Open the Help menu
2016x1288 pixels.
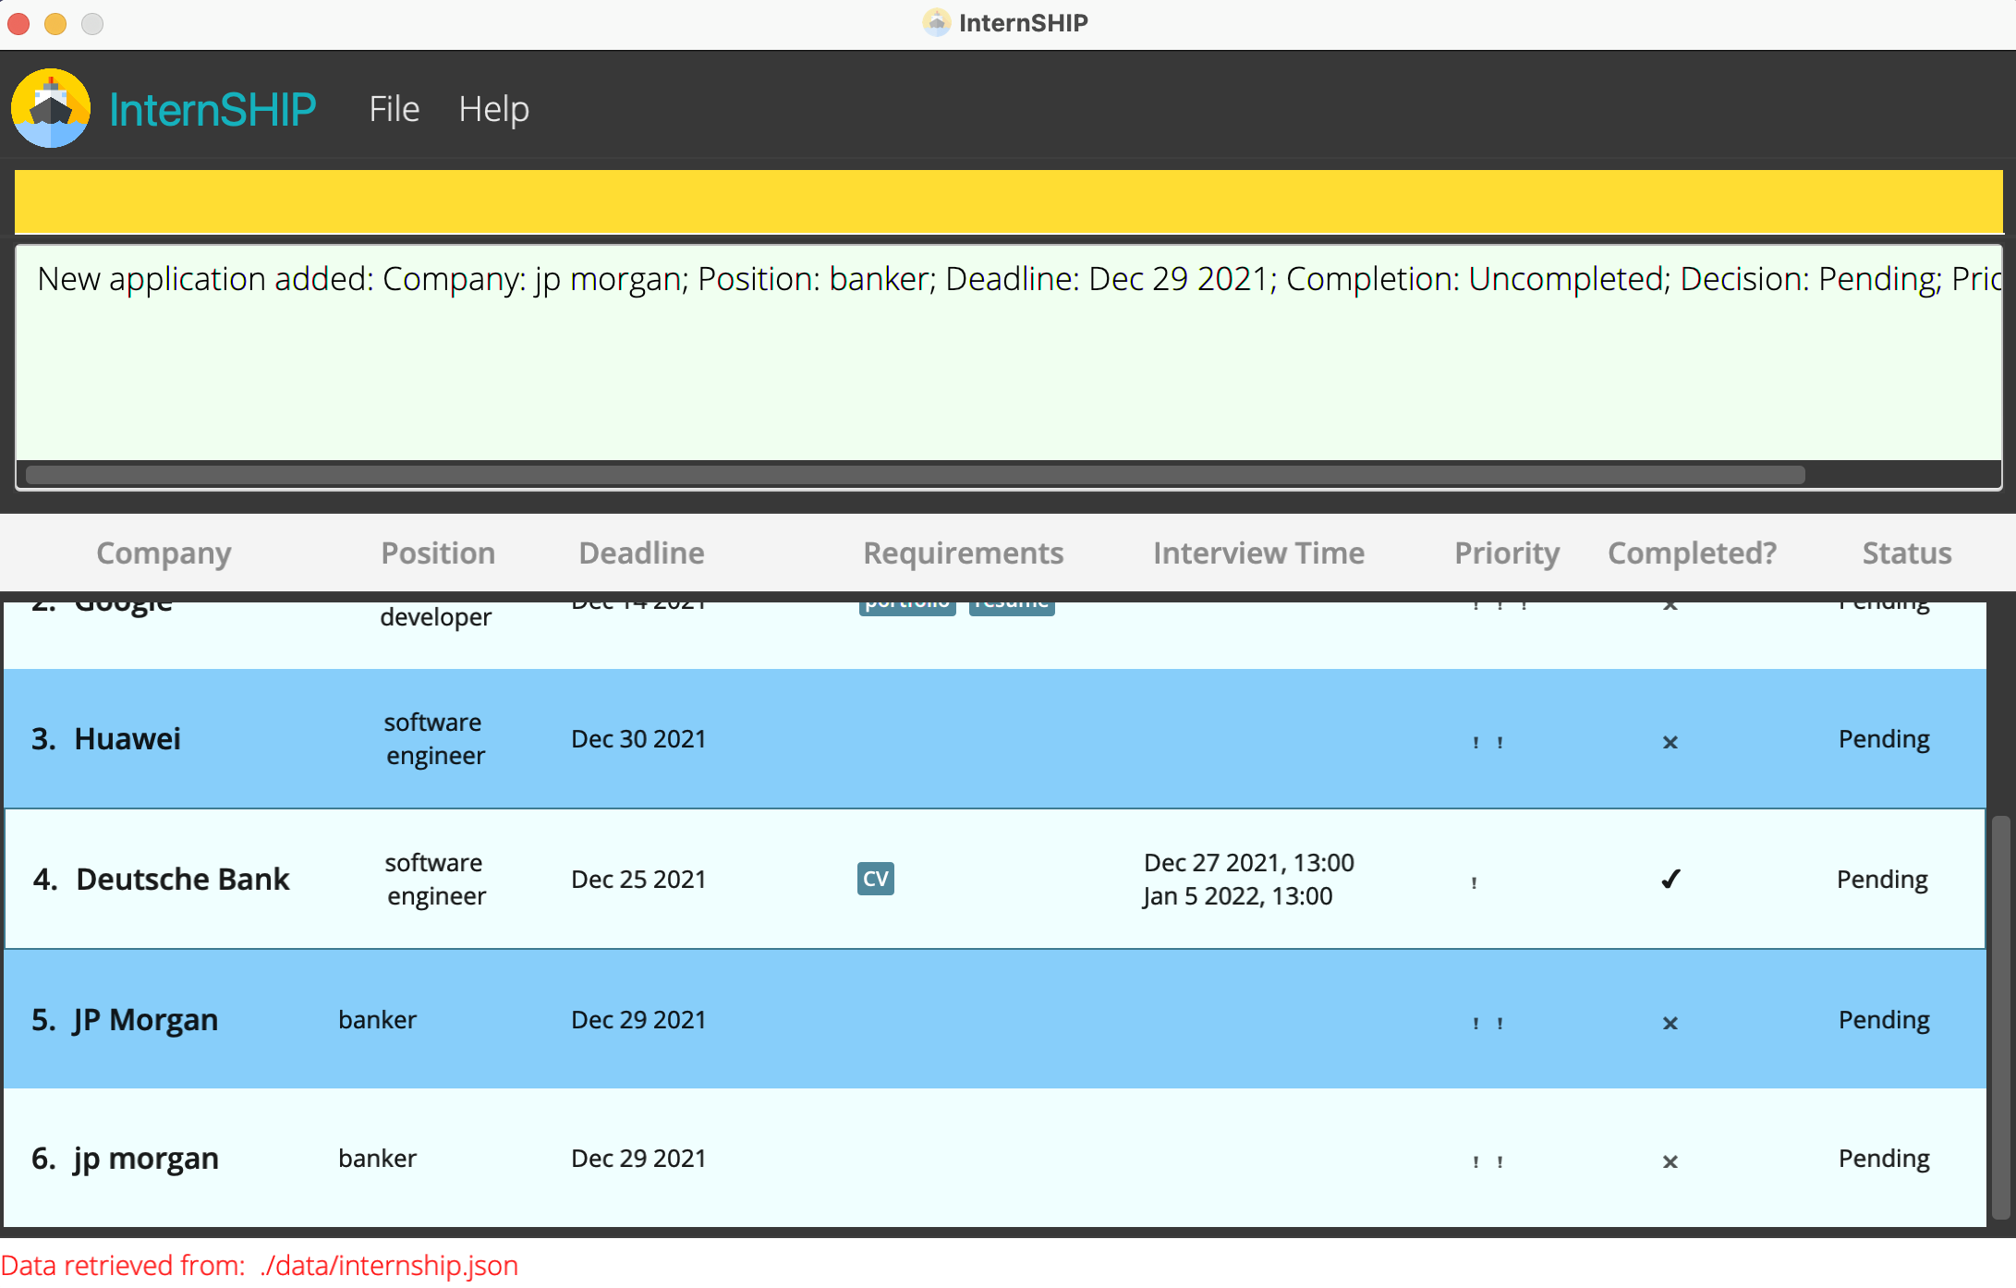[x=493, y=109]
